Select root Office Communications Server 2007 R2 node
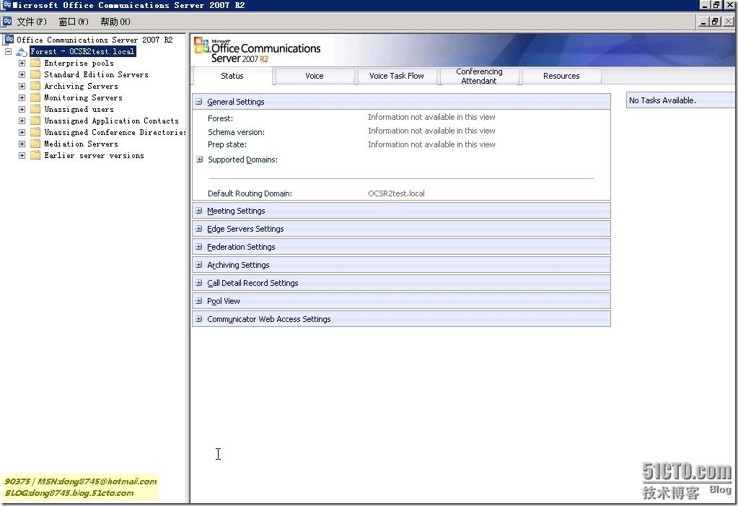 click(x=95, y=40)
